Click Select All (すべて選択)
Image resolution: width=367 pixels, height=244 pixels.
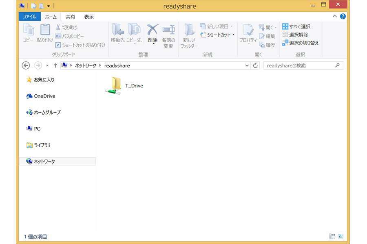(296, 27)
